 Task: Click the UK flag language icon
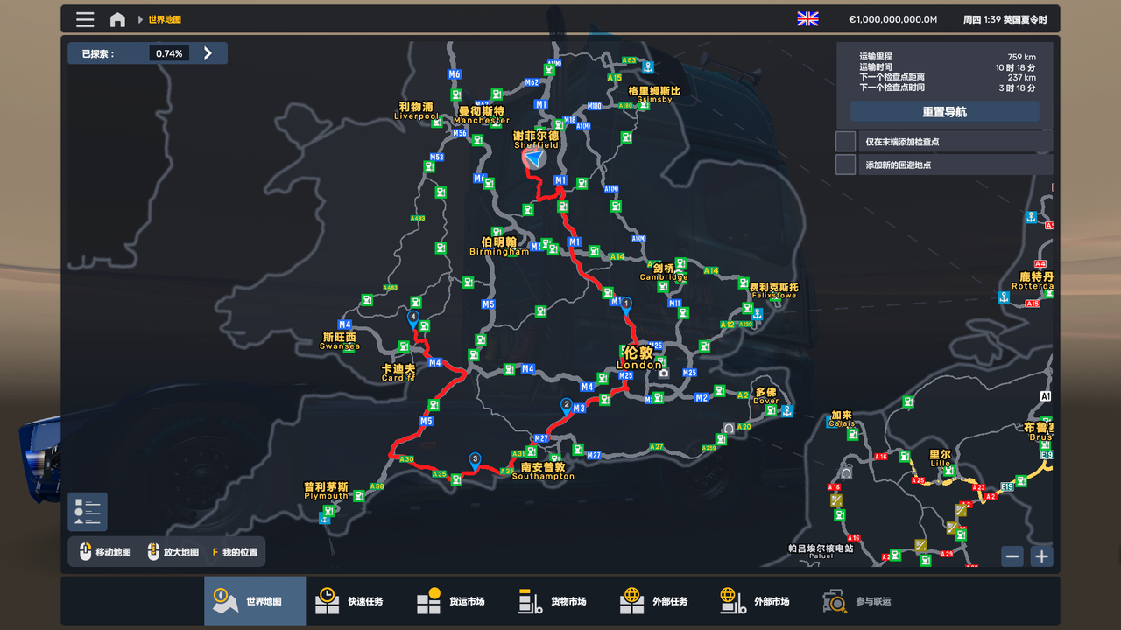(x=807, y=19)
